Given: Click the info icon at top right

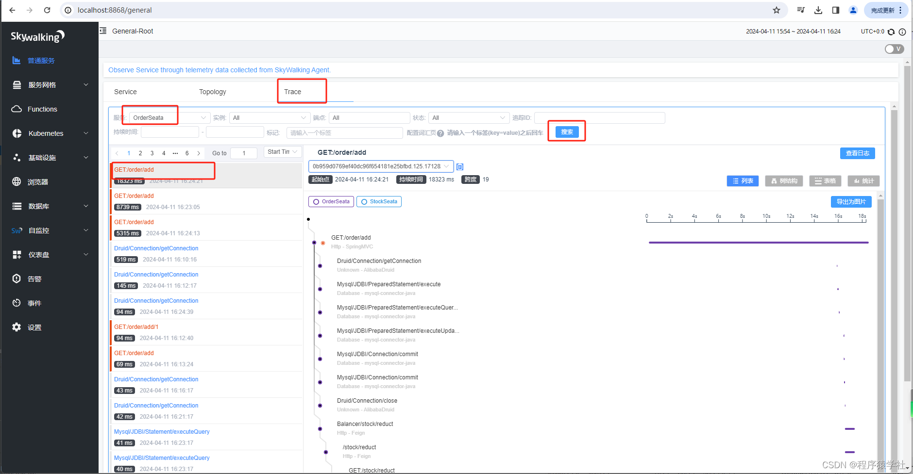Looking at the screenshot, I should [902, 32].
